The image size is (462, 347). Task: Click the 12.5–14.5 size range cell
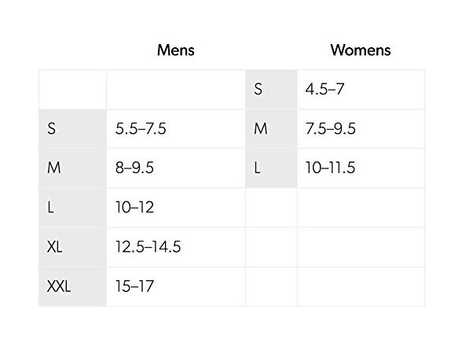[x=176, y=247]
